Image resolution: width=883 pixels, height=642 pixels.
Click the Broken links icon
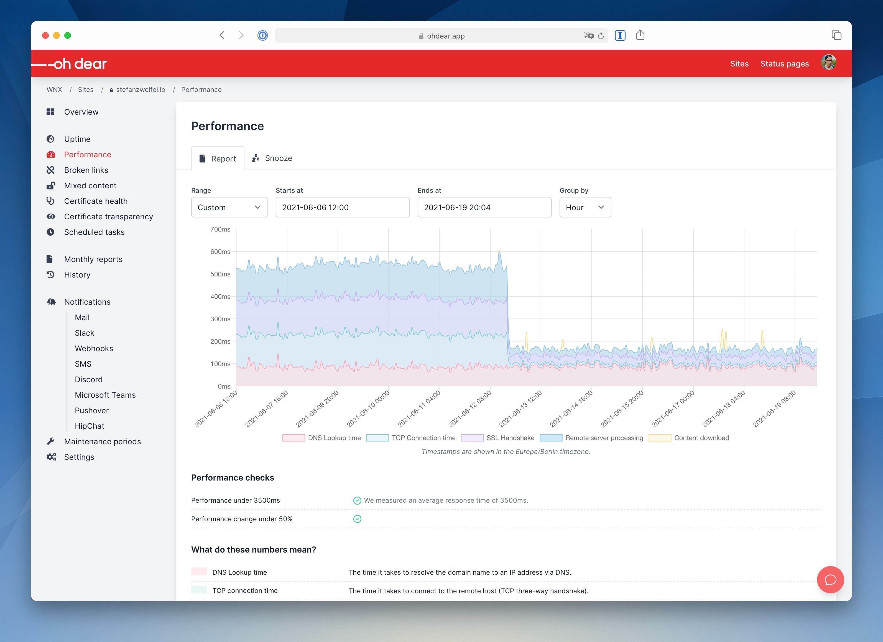51,170
